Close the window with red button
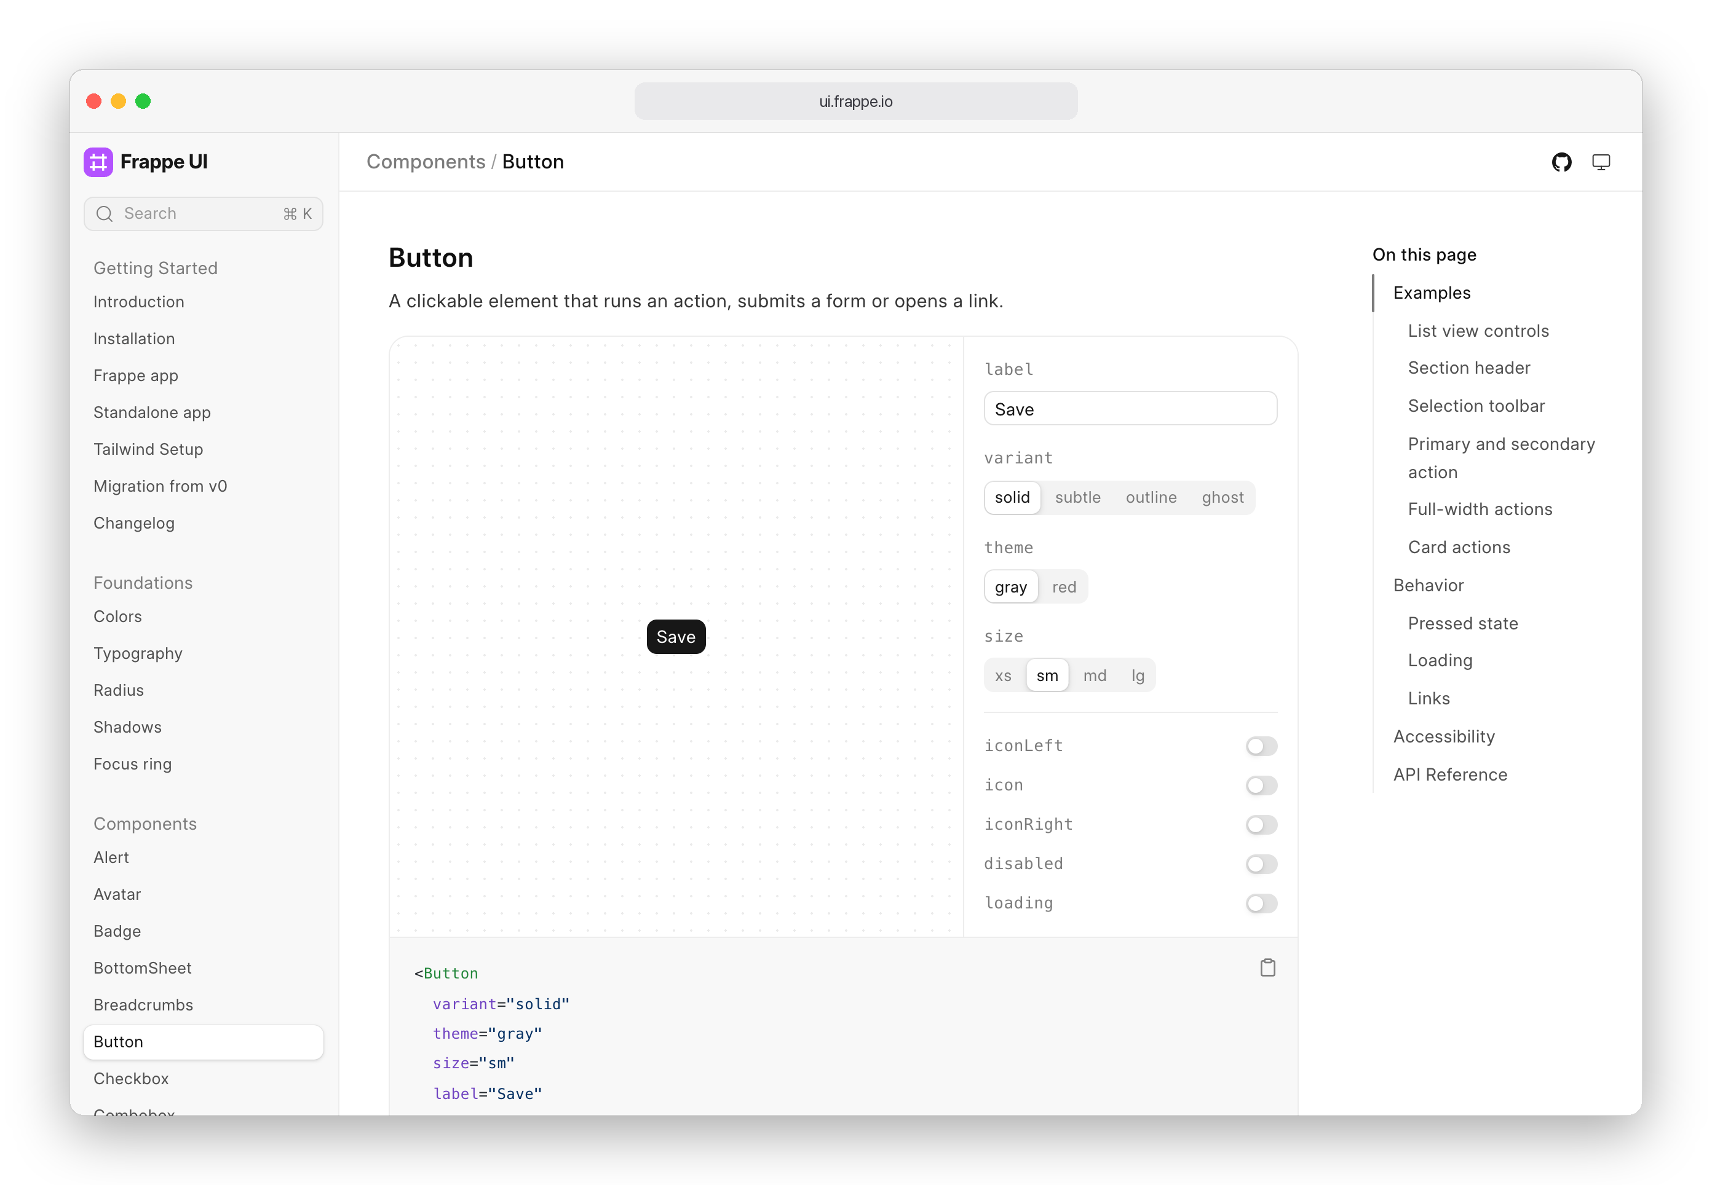The image size is (1712, 1185). pyautogui.click(x=93, y=101)
